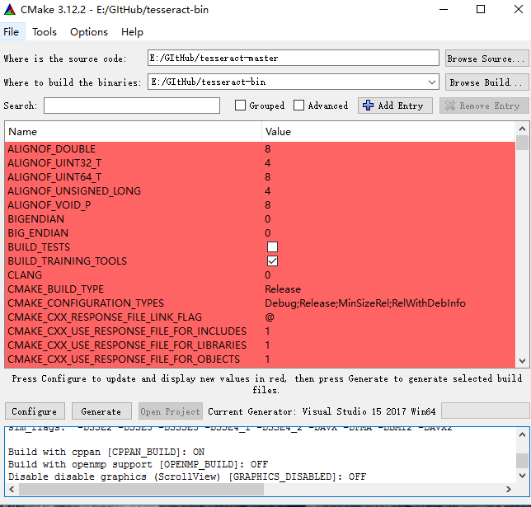Click the ALIGNOF_UINT32_T value 4
This screenshot has width=531, height=507.
(267, 163)
